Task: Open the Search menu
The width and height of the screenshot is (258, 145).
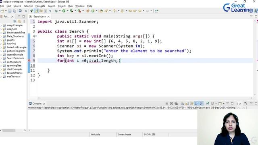Action: coord(51,6)
